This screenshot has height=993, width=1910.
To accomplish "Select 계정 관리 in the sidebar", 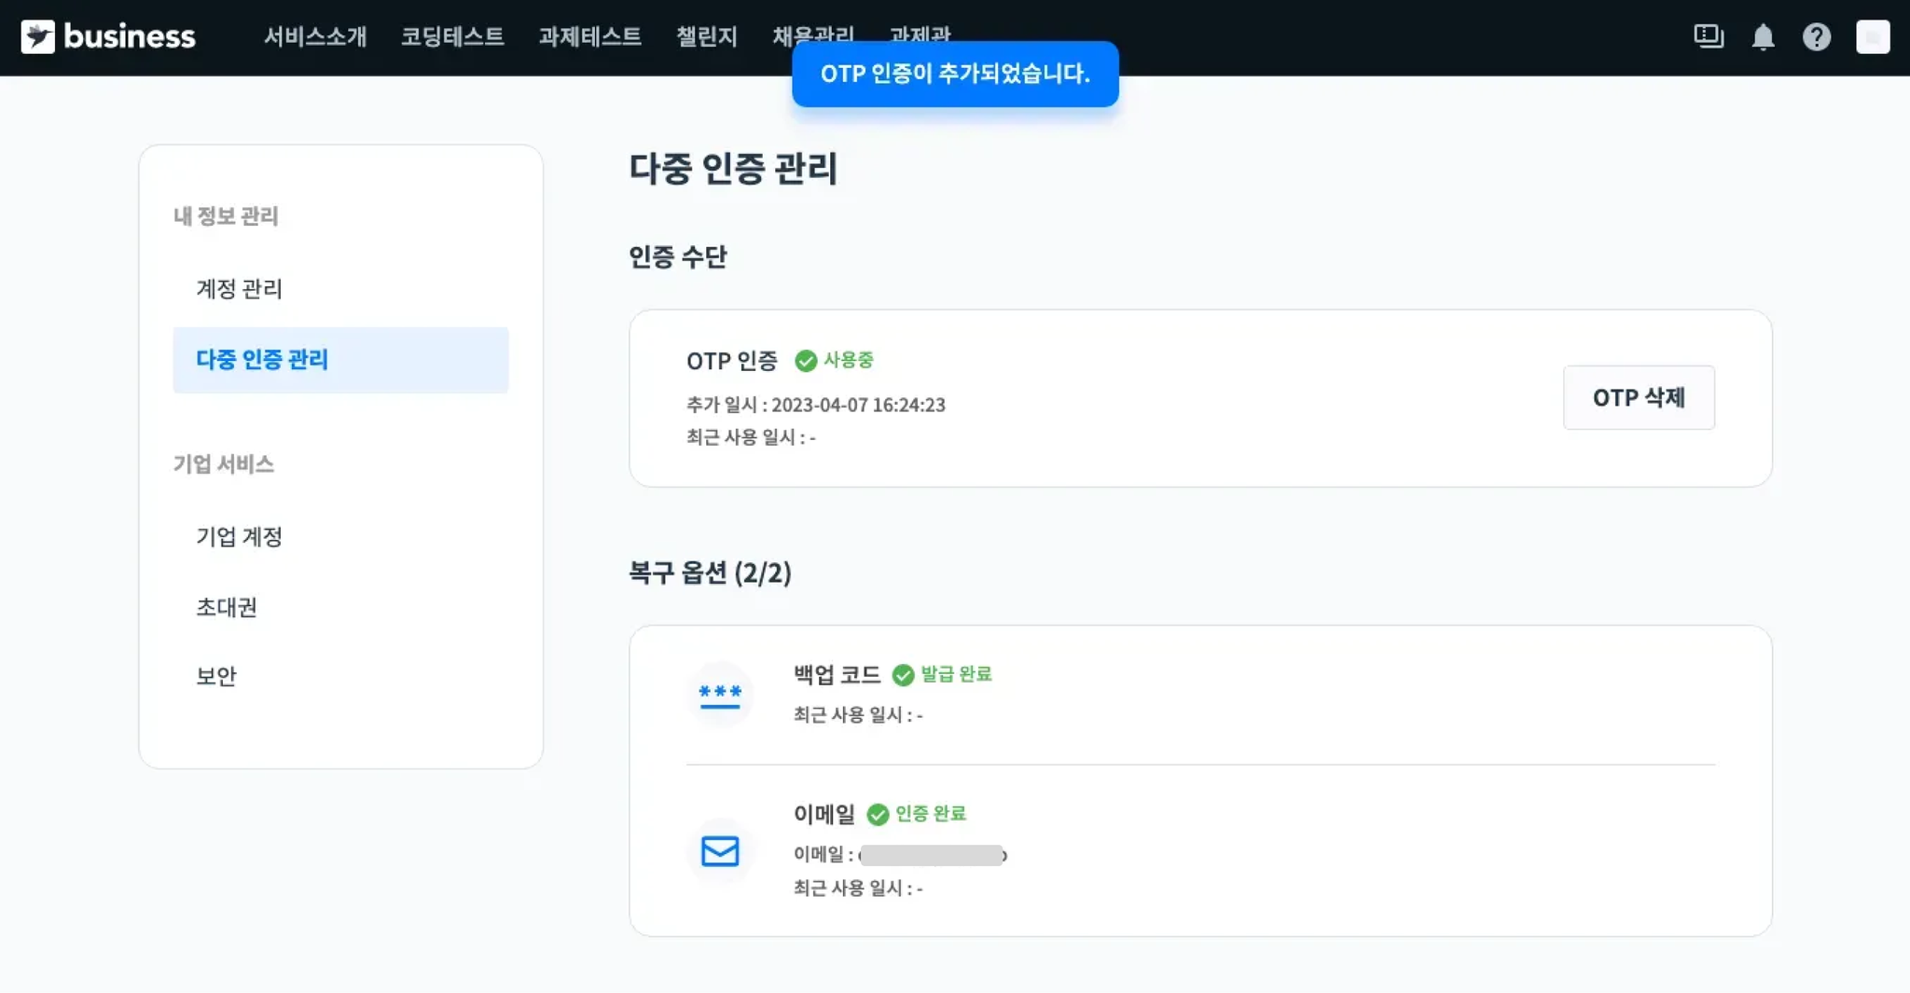I will pos(239,289).
